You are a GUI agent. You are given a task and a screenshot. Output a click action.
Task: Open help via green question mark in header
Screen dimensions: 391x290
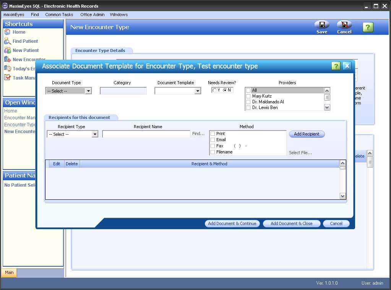pyautogui.click(x=368, y=27)
